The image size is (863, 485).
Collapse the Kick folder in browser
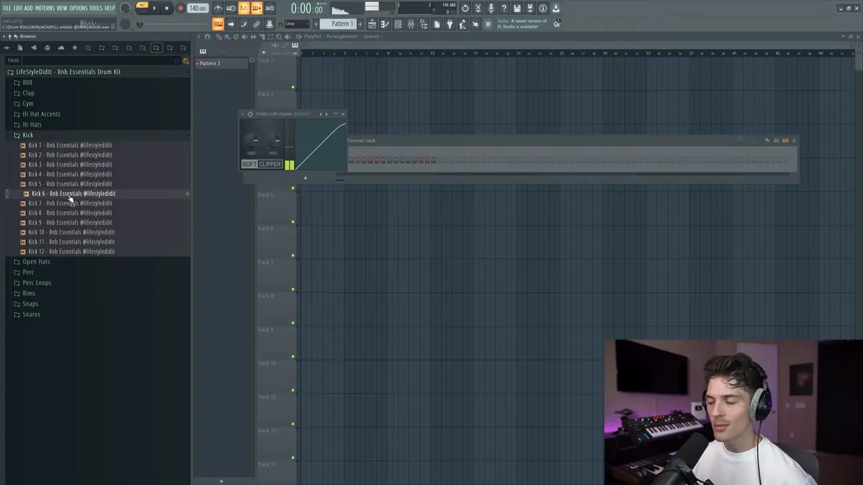pos(28,135)
